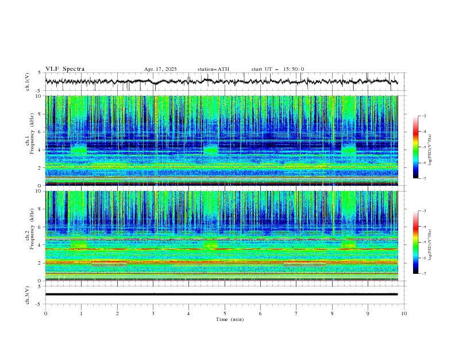Click the "6" tick on ch.1 frequency axis
Viewport: 455px width, 352px height.
41,132
